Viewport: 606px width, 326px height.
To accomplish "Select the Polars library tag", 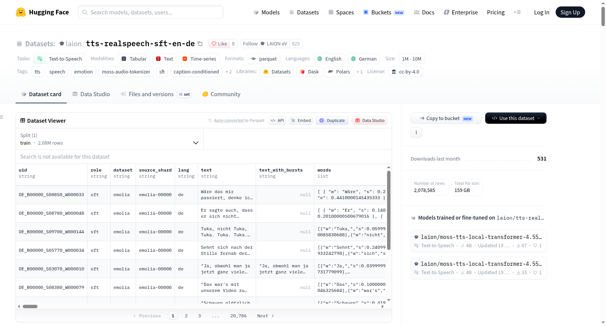I will 339,72.
